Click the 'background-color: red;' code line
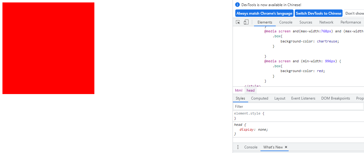The height and width of the screenshot is (153, 364). (x=302, y=71)
